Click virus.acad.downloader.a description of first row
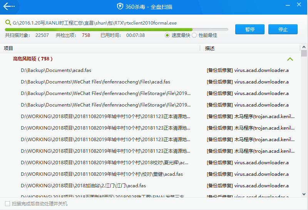308x210 pixels. tap(261, 70)
